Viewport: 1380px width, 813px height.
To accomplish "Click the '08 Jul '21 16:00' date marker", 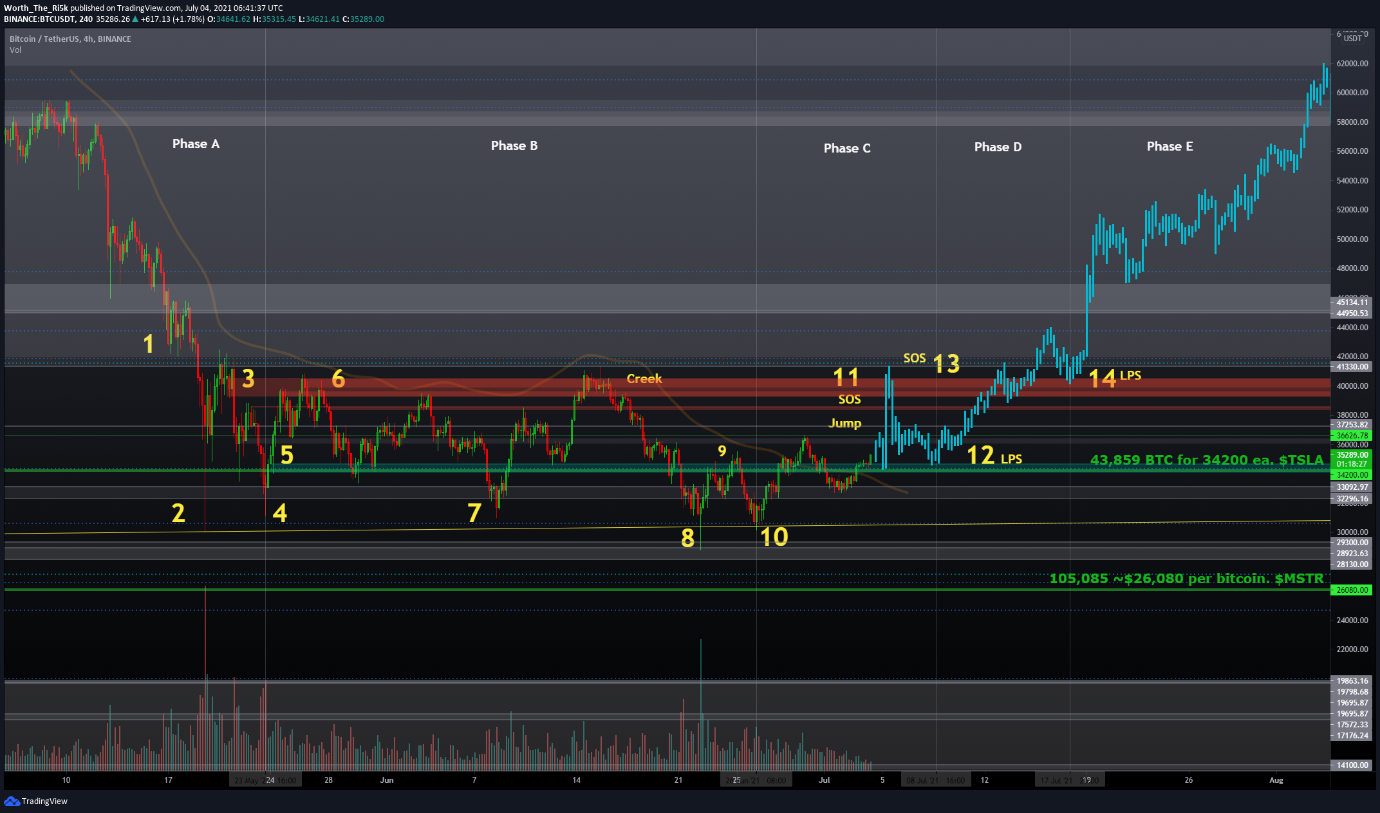I will [935, 780].
